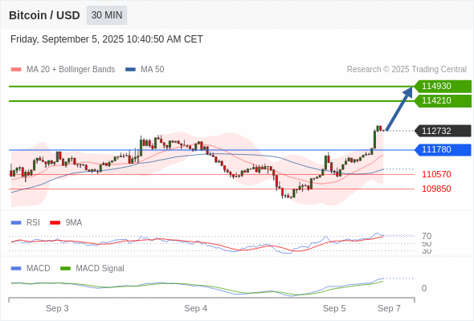Click the Research Trading Central copyright text

click(407, 70)
